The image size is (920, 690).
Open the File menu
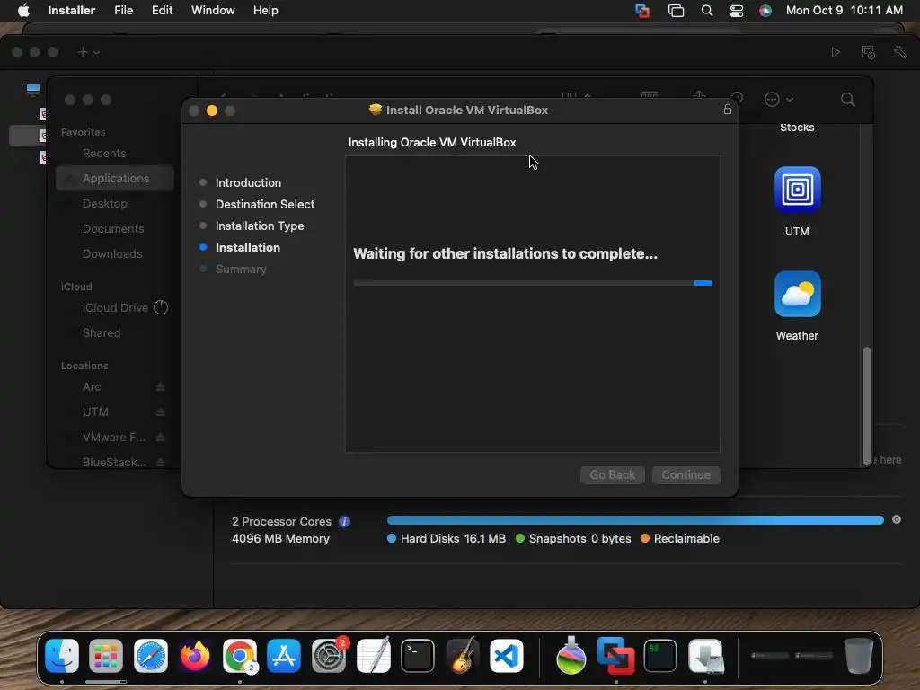pyautogui.click(x=124, y=11)
